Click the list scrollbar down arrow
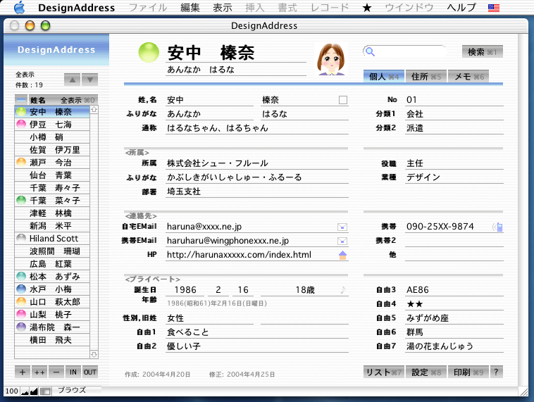The image size is (534, 402). point(94,354)
